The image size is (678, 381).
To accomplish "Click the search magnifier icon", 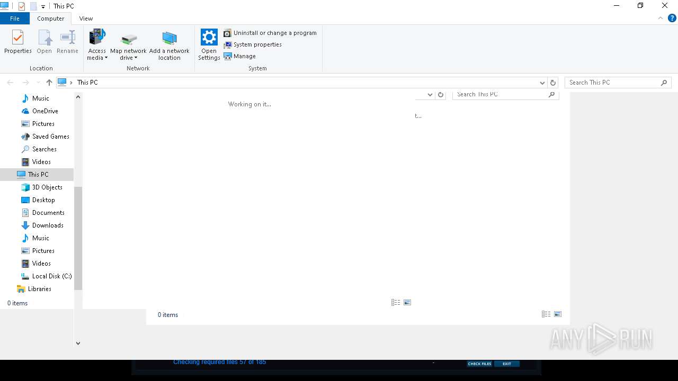I will [x=664, y=83].
